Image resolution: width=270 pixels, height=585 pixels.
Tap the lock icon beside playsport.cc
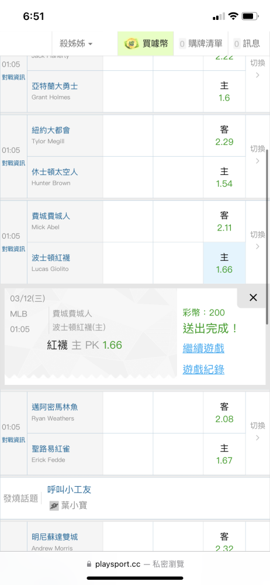click(89, 564)
